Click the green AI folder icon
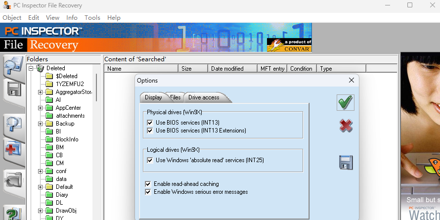Screen dimensions: 440x220 (x=49, y=99)
